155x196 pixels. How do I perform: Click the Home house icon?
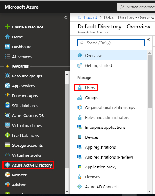tap(7, 37)
